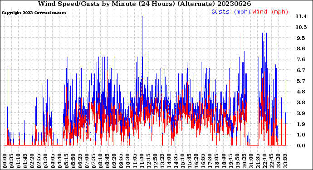The width and height of the screenshot is (313, 170).
Task: Click the 07:35 time label
Action: click(x=93, y=161)
